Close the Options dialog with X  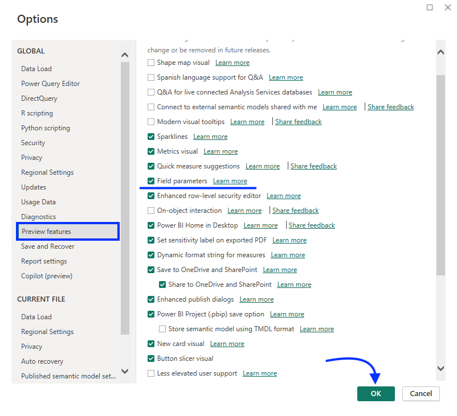(448, 7)
